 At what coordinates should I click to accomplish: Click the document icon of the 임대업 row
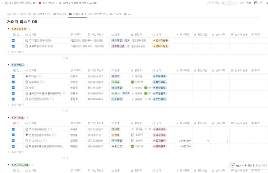tap(27, 129)
